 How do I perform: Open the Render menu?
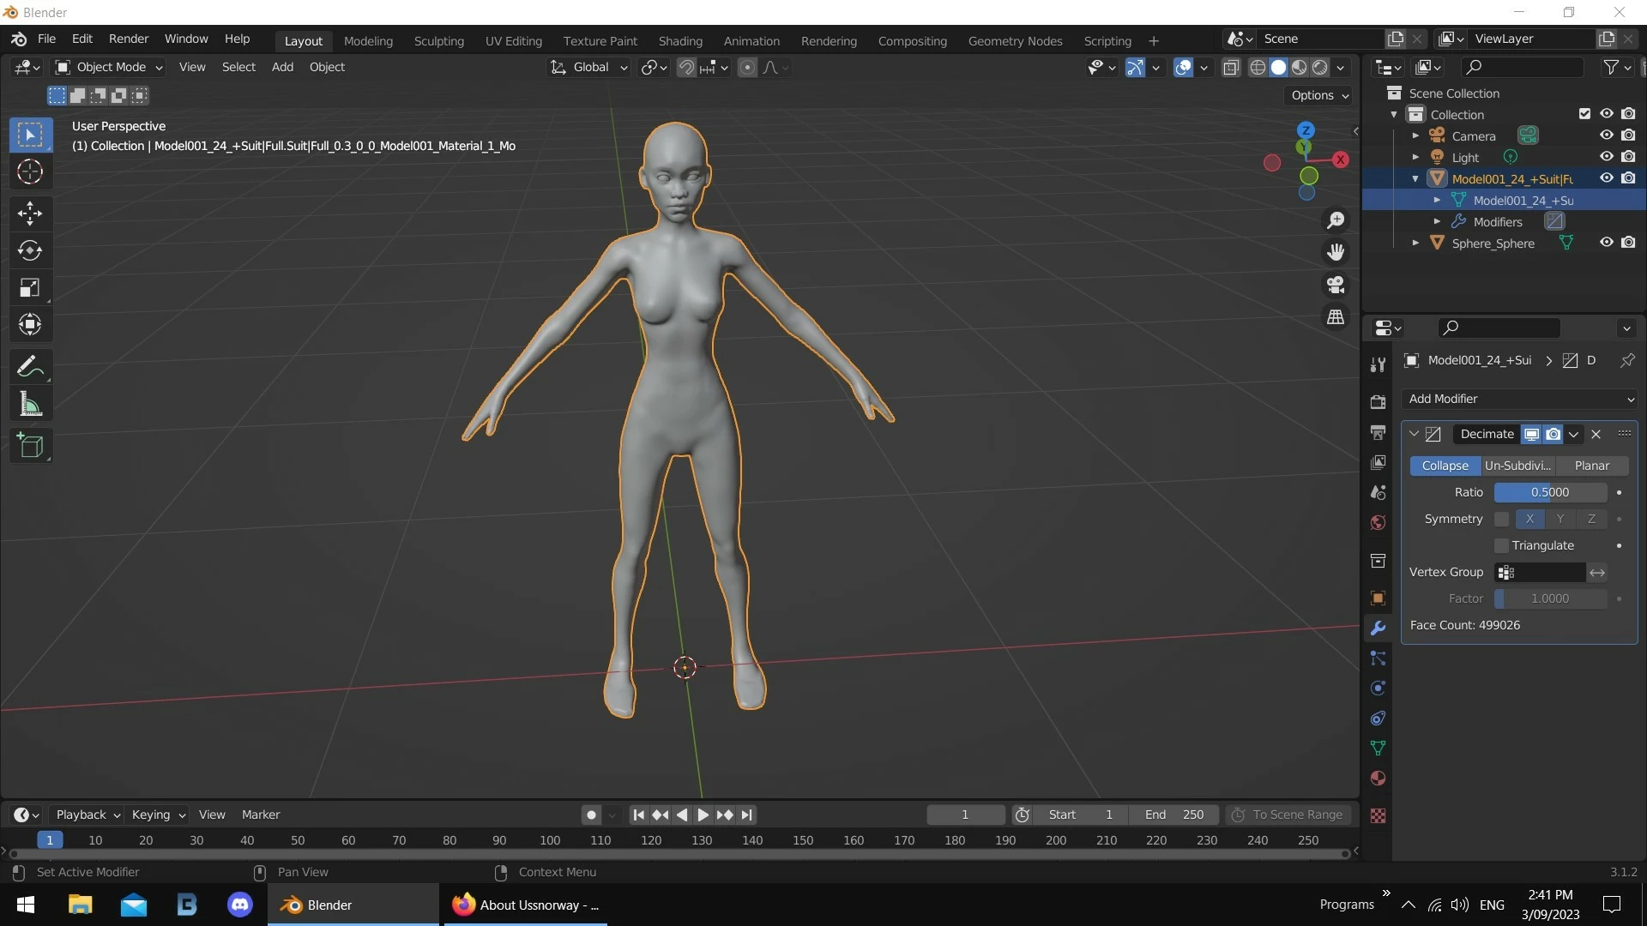pos(128,39)
